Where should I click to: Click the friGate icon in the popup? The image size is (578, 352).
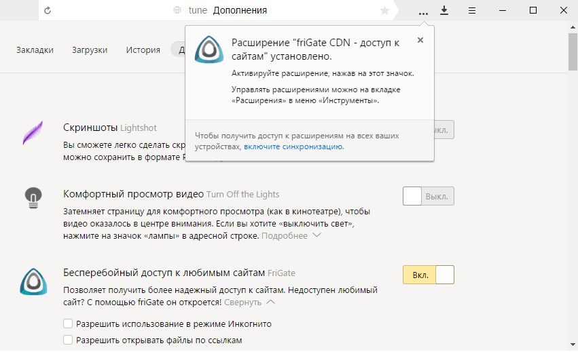(x=209, y=50)
